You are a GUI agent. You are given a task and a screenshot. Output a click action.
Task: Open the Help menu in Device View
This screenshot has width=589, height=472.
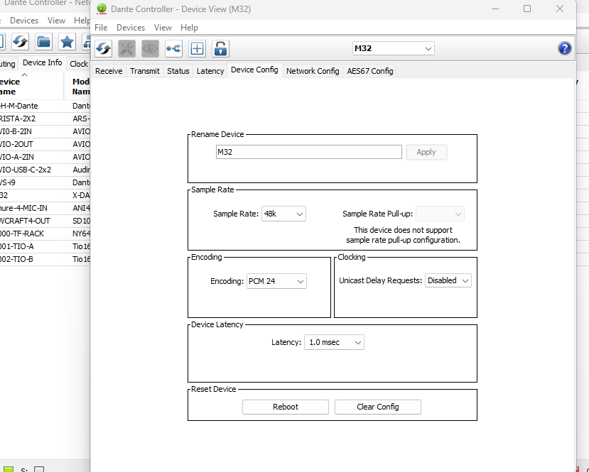[189, 28]
